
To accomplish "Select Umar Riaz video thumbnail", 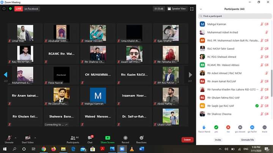I will tap(25, 33).
